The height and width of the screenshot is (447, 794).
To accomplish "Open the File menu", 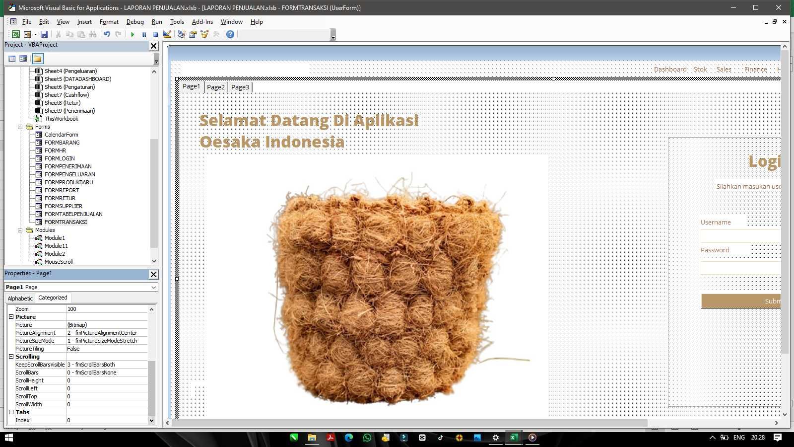I will point(27,22).
